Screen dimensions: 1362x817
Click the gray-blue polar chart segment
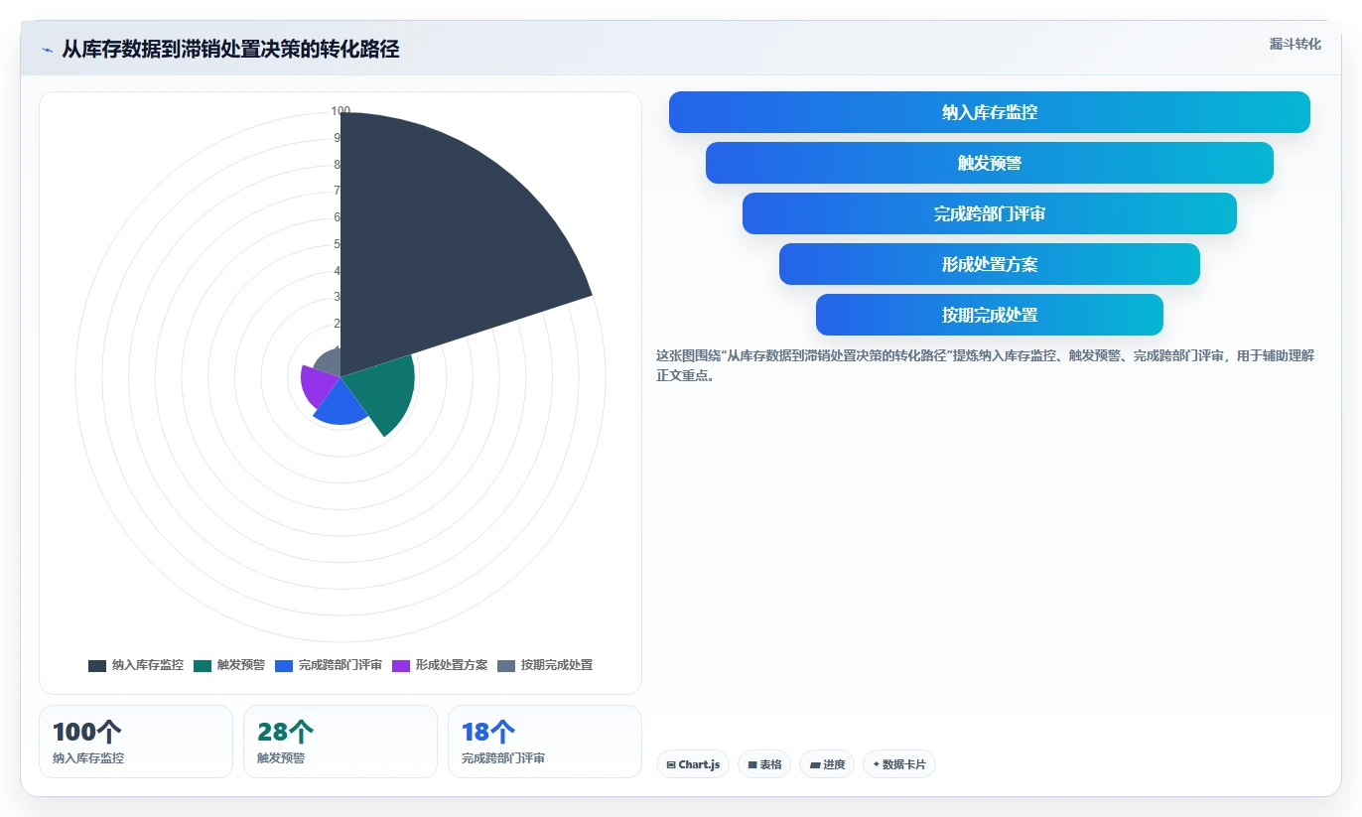click(x=330, y=363)
